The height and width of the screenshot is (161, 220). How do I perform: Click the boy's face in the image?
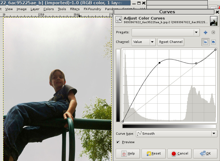tap(58, 80)
